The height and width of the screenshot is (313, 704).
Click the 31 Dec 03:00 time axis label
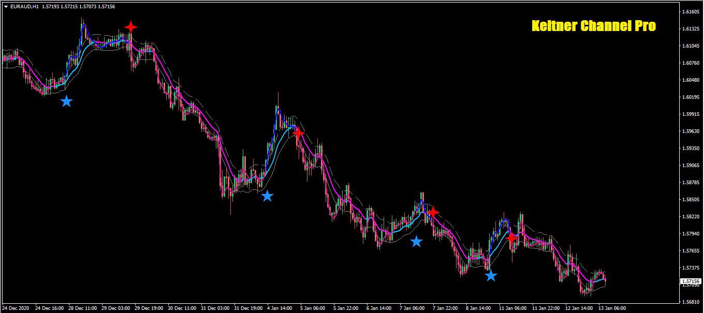[214, 308]
